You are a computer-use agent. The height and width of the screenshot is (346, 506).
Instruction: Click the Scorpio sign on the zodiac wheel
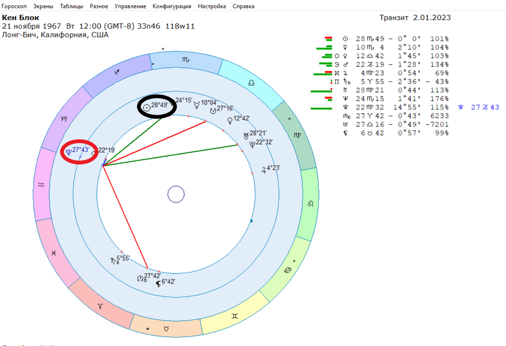(186, 60)
